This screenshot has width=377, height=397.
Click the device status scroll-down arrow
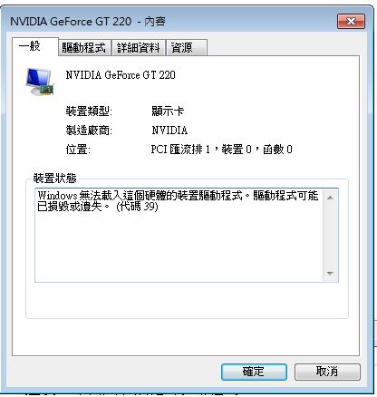coord(330,274)
